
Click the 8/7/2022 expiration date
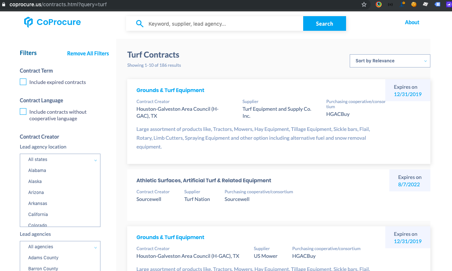[409, 184]
